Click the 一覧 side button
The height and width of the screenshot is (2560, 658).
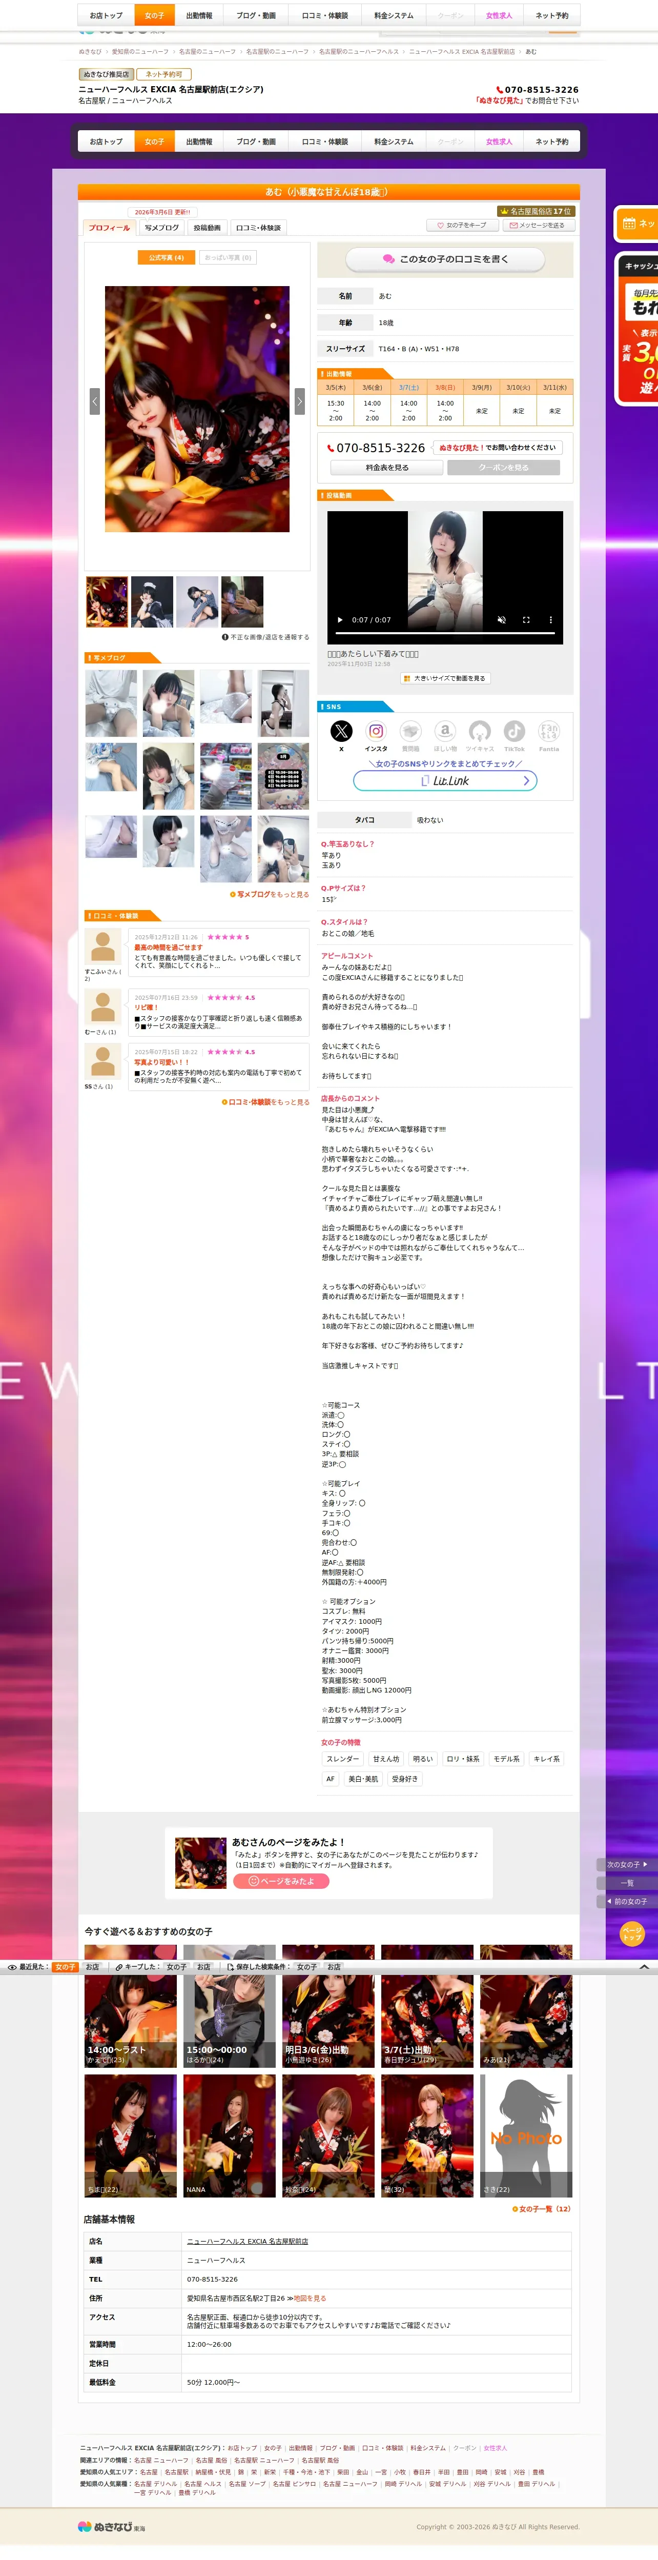627,1883
